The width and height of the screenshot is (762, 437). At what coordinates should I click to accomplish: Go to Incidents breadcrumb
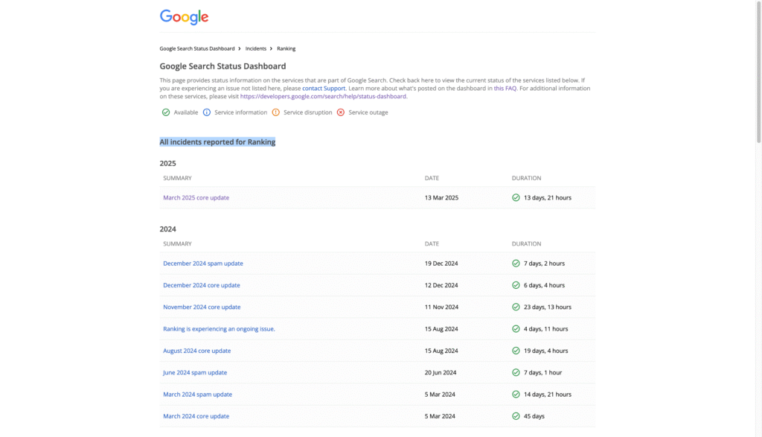(x=255, y=48)
